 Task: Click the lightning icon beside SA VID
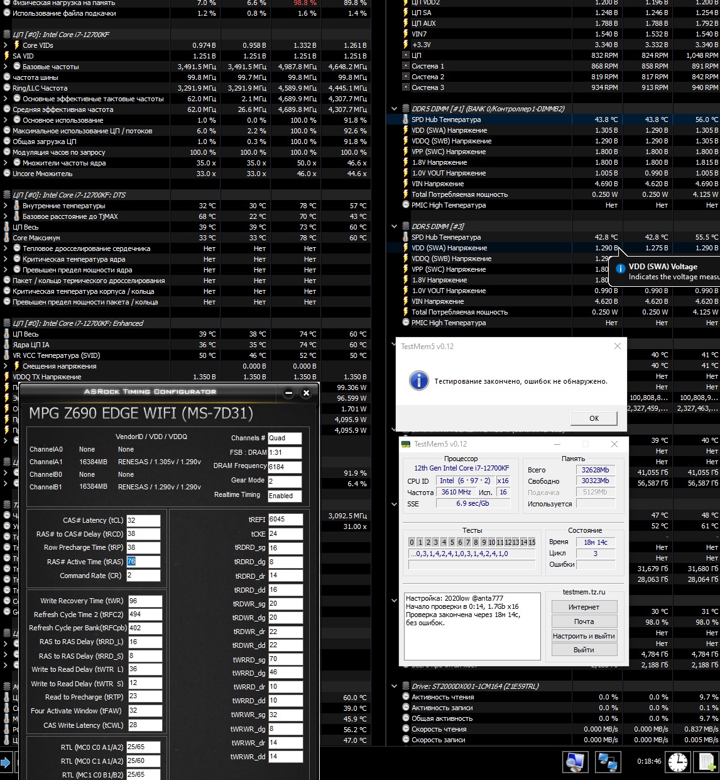pyautogui.click(x=7, y=56)
